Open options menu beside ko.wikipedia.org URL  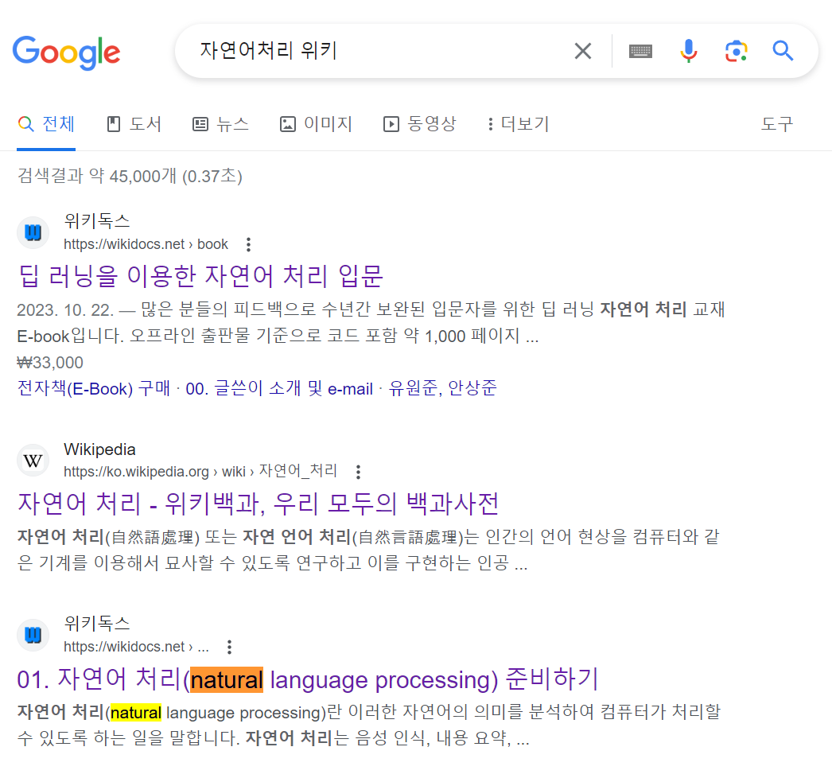pos(358,472)
